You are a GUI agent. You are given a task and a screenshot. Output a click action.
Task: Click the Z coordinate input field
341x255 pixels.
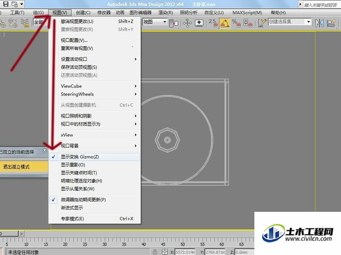click(244, 252)
